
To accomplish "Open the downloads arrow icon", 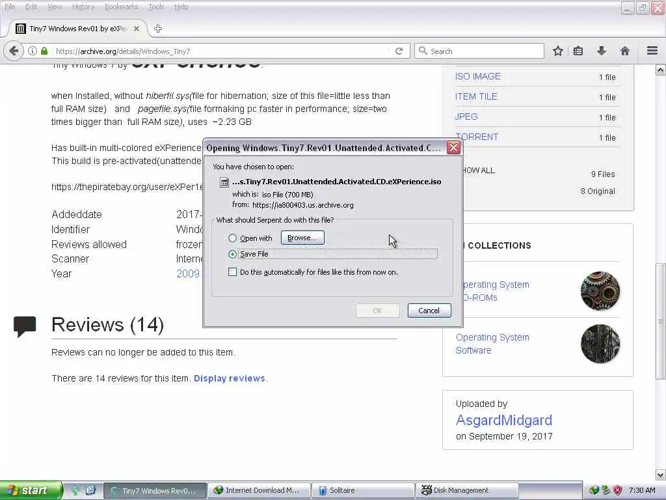I will coord(602,51).
